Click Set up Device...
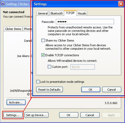 [36, 115]
